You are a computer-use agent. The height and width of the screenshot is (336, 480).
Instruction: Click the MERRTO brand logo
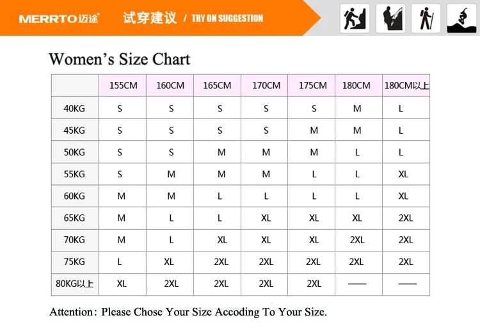(x=59, y=19)
